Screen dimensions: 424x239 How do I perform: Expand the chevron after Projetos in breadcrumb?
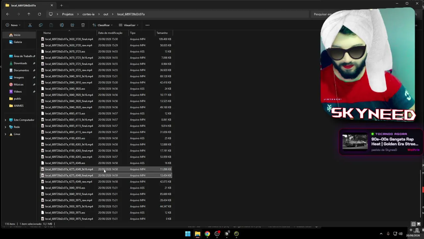coord(78,14)
